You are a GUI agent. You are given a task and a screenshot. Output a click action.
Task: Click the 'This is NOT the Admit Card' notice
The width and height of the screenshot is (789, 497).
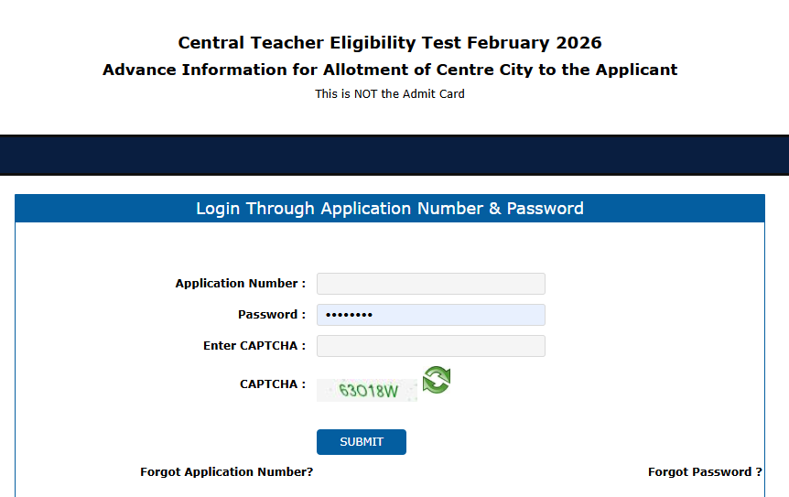pos(390,94)
